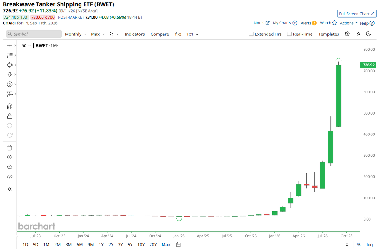
Task: Click the BWET series label
Action: pyautogui.click(x=42, y=46)
